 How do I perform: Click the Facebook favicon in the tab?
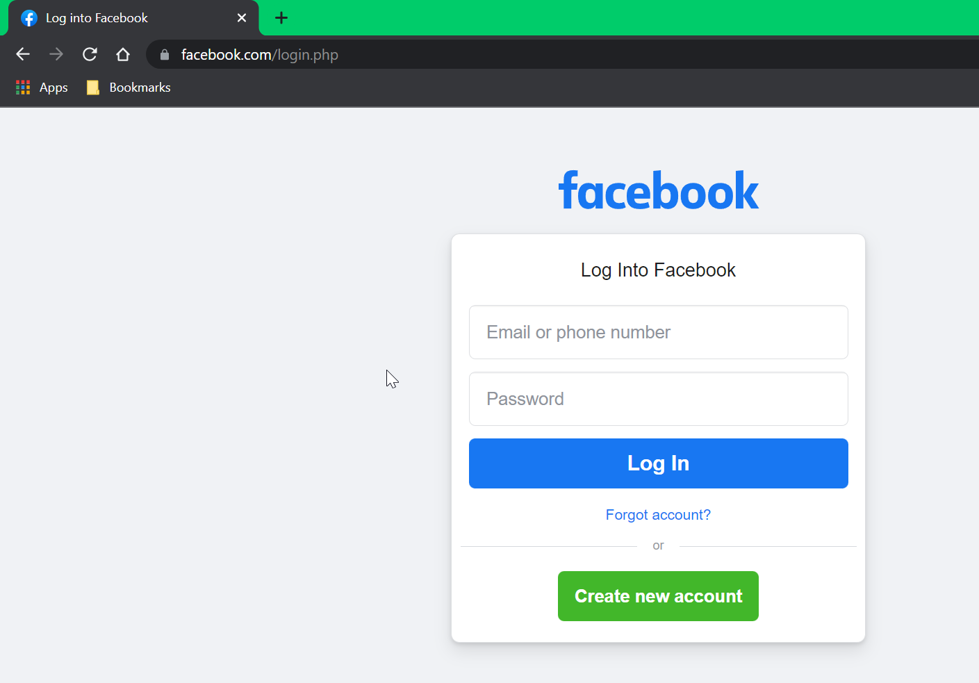(28, 18)
